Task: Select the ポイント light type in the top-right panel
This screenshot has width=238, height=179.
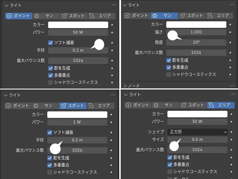Action: 137,16
